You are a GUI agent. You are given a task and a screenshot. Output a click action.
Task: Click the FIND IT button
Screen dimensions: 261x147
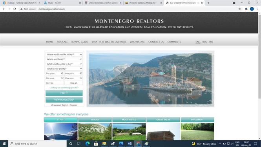(x=64, y=93)
